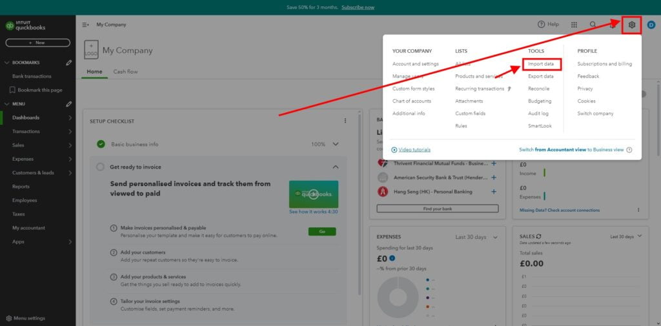This screenshot has height=326, width=661.
Task: Click Switch to Business view link
Action: pyautogui.click(x=571, y=150)
